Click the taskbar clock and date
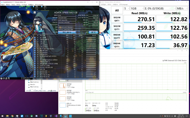The height and width of the screenshot is (118, 190). tap(180, 116)
